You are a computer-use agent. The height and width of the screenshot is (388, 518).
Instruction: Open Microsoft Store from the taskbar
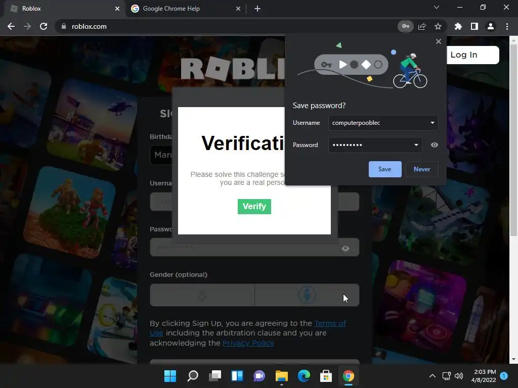(326, 376)
